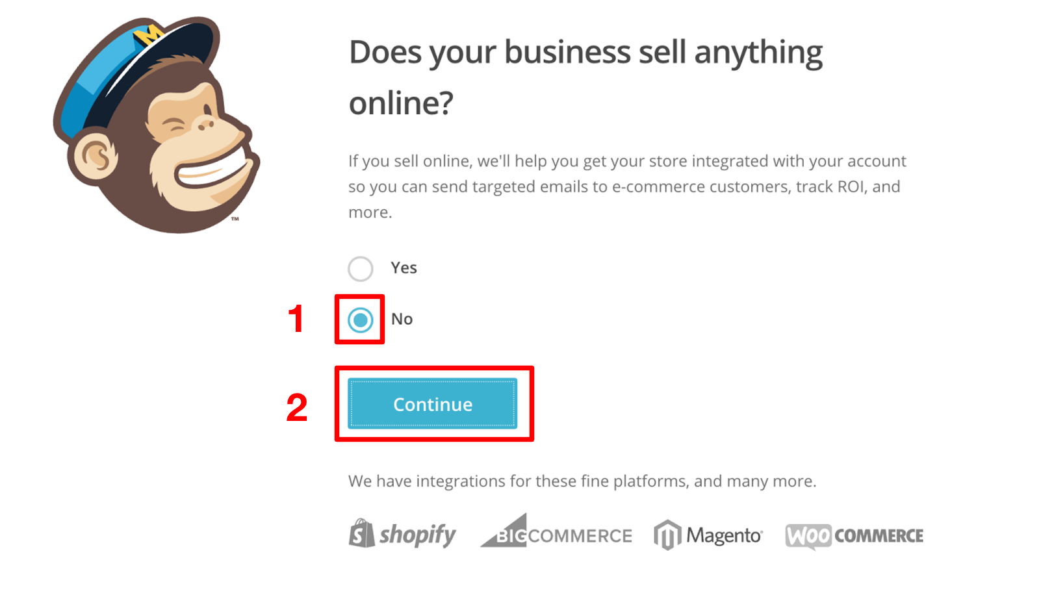
Task: Click the paragraph about store integration
Action: 627,186
